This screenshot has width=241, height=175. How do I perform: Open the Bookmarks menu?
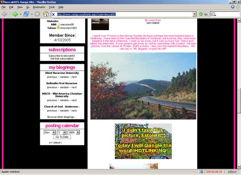39,7
